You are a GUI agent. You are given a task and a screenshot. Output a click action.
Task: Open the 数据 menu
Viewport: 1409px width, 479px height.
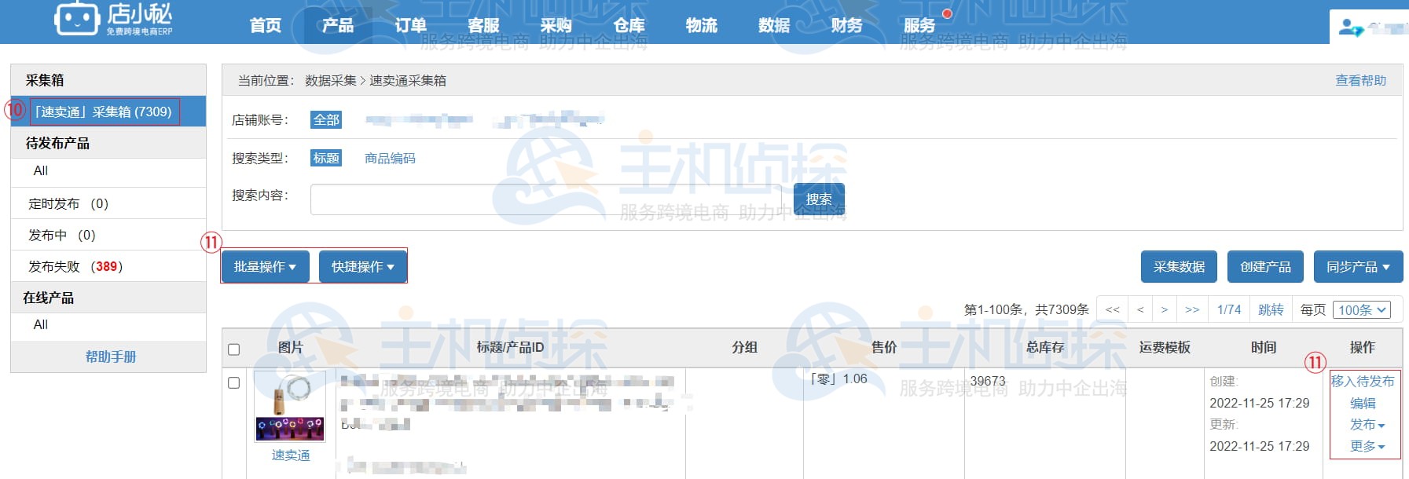[x=774, y=25]
